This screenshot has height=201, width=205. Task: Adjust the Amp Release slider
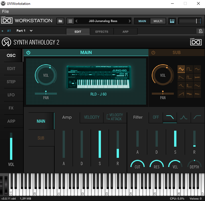point(118,144)
